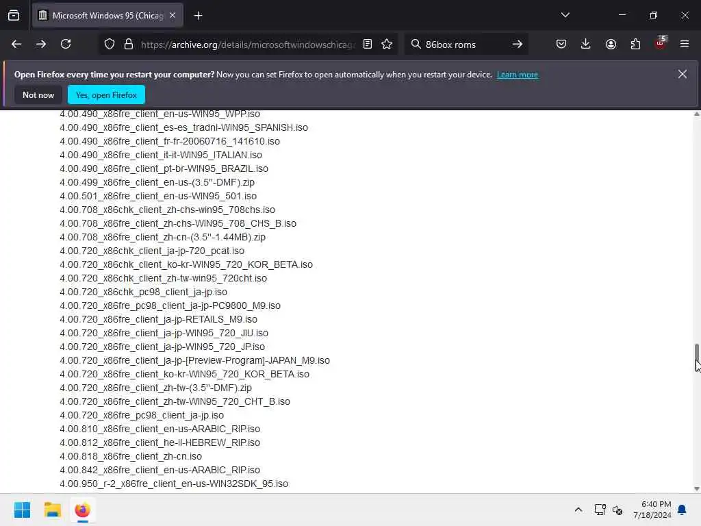
Task: Show hidden tray icons chevron
Action: pos(578,510)
